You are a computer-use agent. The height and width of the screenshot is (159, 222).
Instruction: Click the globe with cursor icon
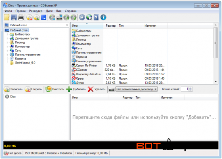click(x=89, y=17)
